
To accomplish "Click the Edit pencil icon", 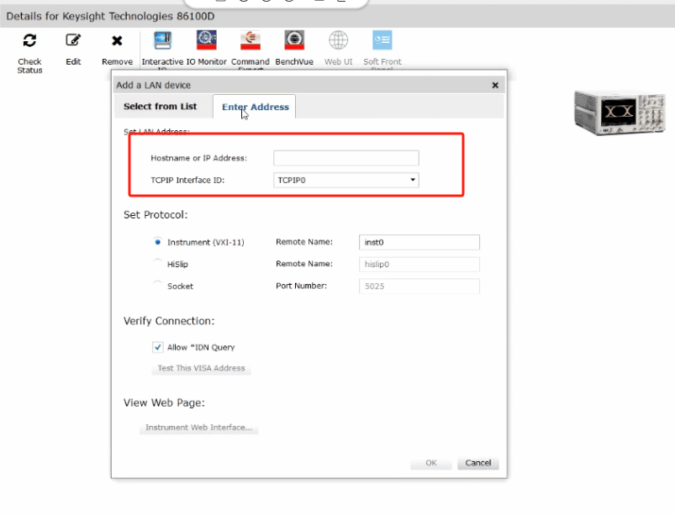I will [73, 40].
